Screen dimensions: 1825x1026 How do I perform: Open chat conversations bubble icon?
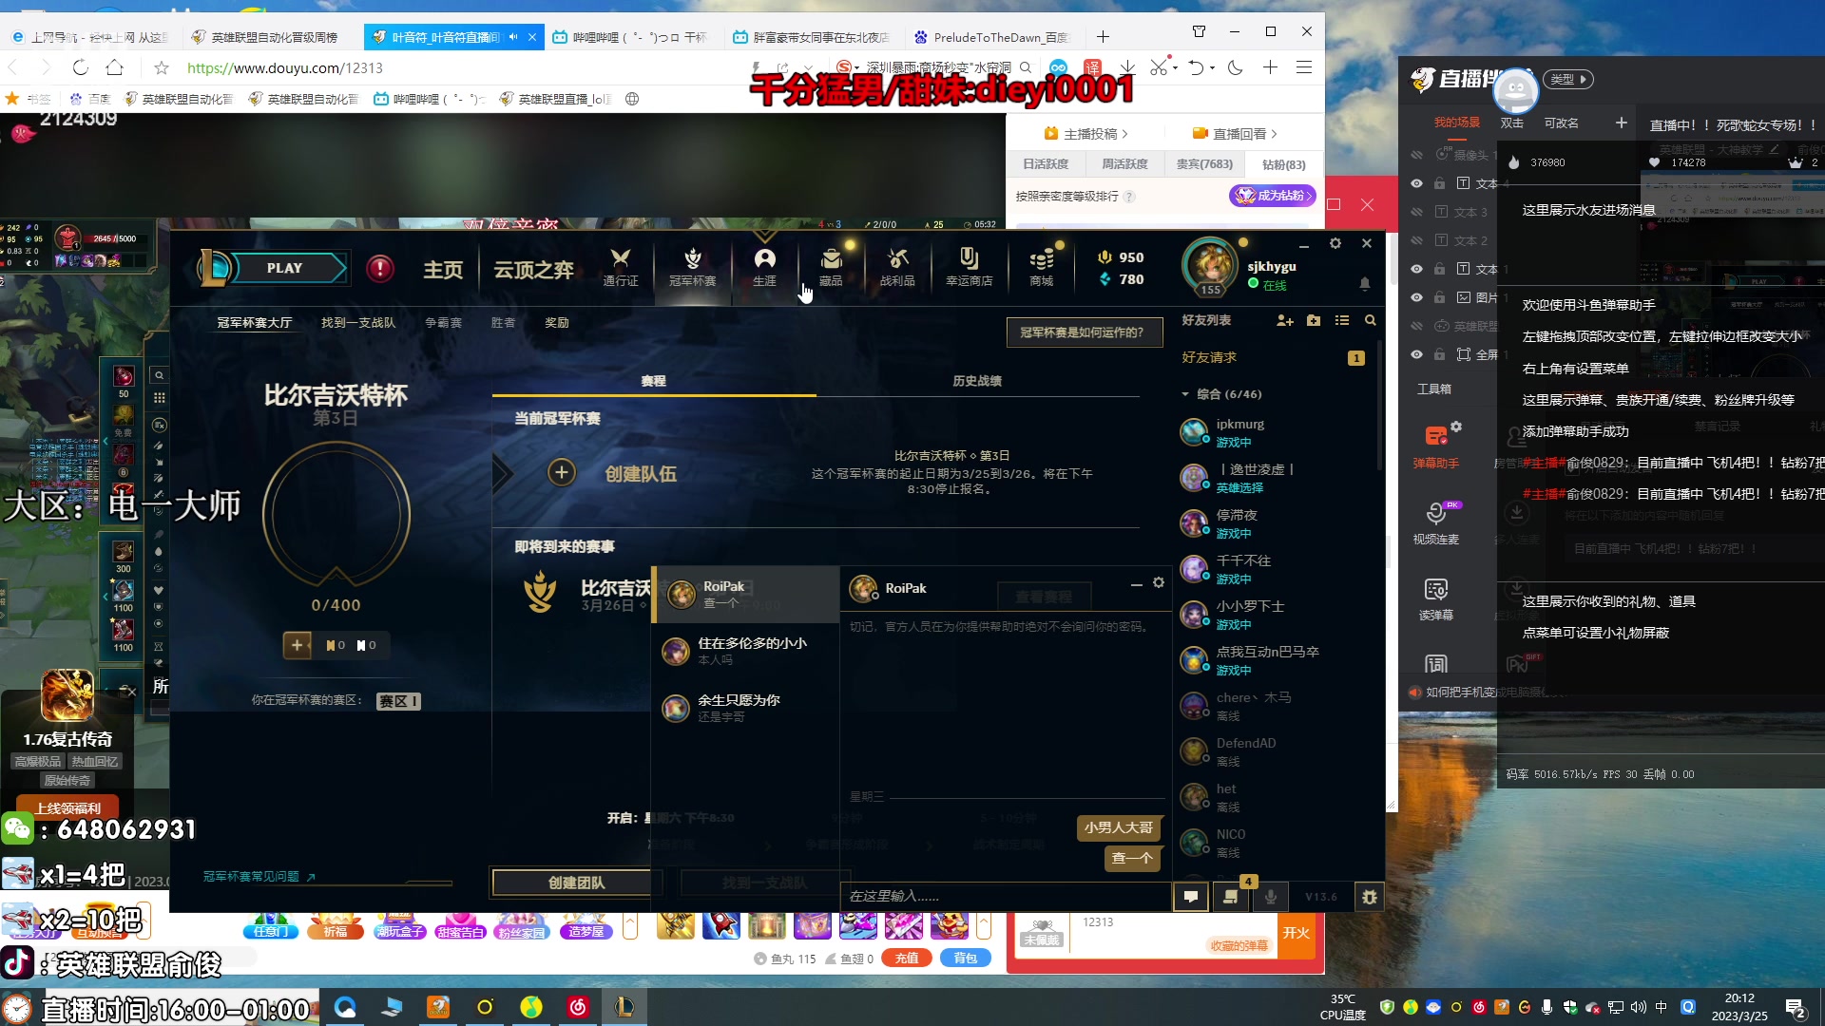click(1191, 896)
